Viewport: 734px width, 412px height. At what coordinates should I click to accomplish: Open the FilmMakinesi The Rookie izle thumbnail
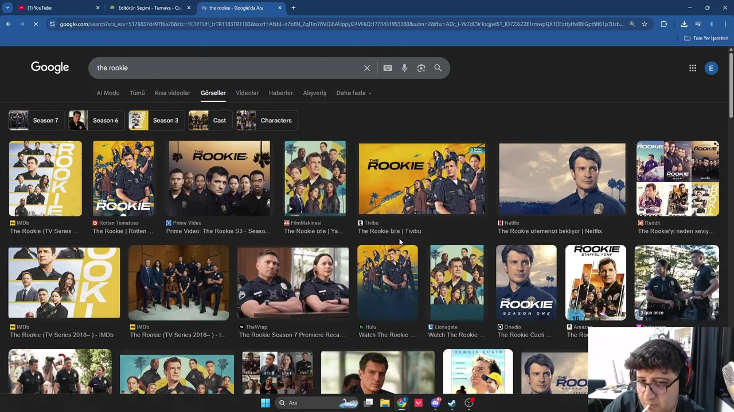(x=315, y=179)
